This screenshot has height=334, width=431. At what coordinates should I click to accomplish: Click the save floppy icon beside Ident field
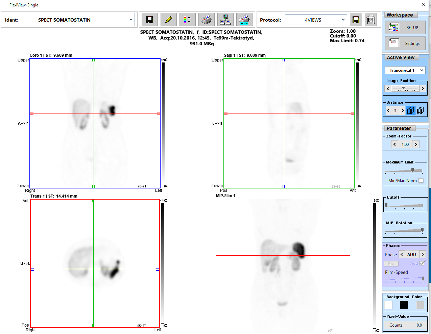[x=149, y=20]
